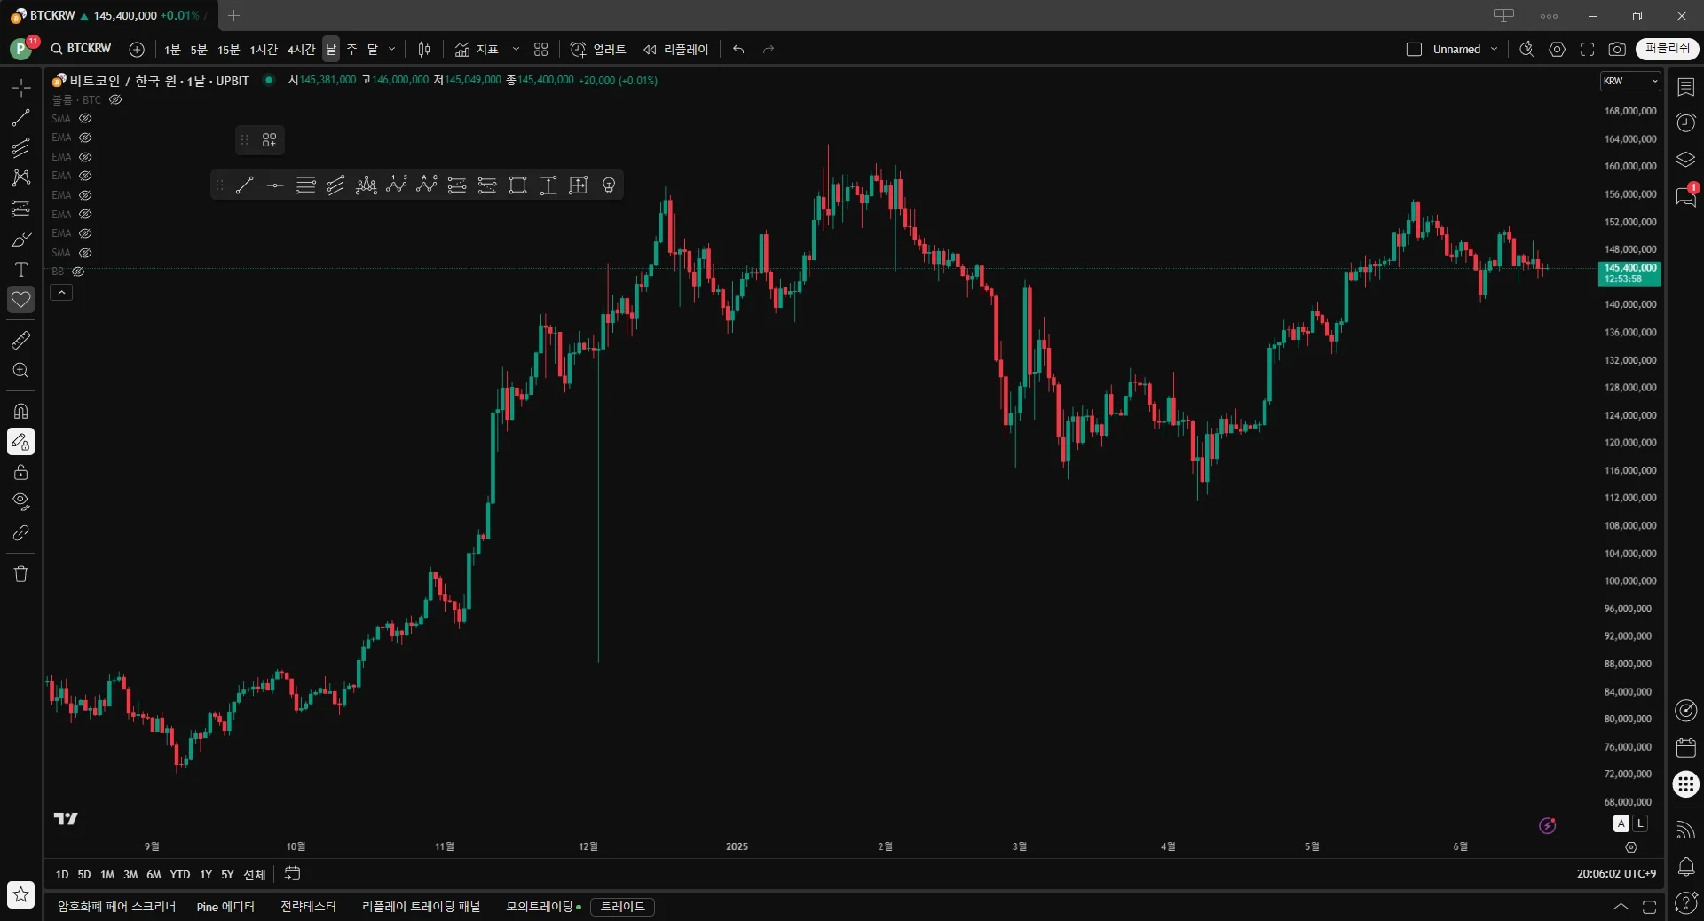
Task: Toggle visibility of the volume (볼륨 · BTC) indicator
Action: [115, 100]
